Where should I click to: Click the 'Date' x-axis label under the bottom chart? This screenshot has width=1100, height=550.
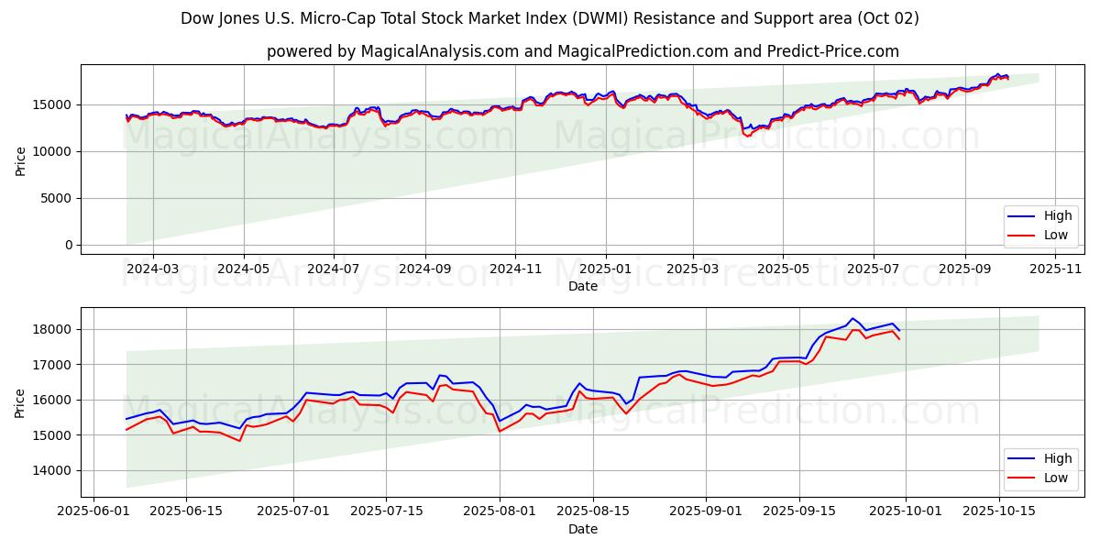[582, 529]
